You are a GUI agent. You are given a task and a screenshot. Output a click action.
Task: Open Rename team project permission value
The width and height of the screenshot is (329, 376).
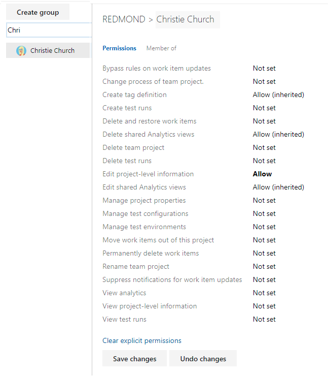264,266
